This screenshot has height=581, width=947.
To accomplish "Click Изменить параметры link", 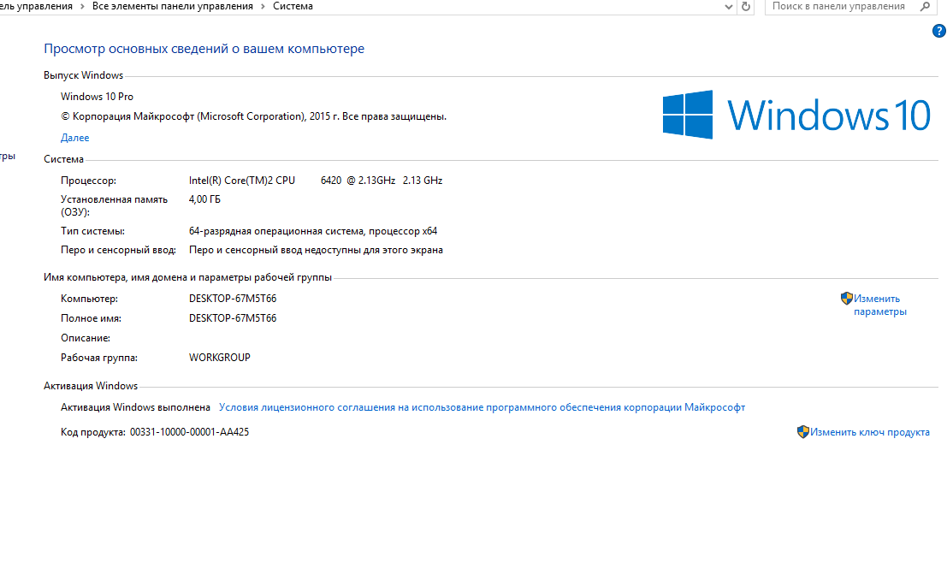I will [880, 305].
